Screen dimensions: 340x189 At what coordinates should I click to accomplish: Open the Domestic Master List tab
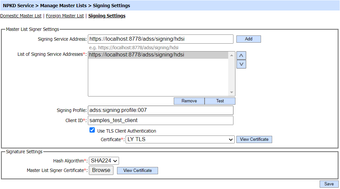click(x=21, y=16)
